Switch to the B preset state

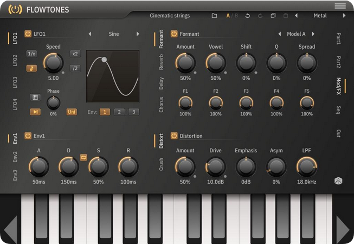[x=236, y=16]
